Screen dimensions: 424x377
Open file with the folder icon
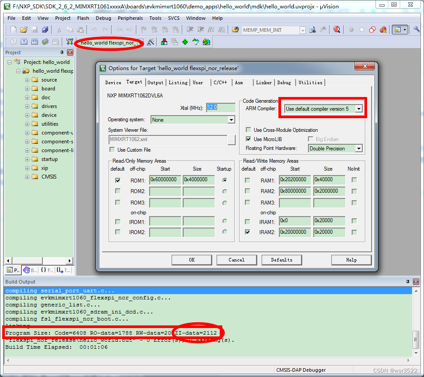pyautogui.click(x=24, y=30)
